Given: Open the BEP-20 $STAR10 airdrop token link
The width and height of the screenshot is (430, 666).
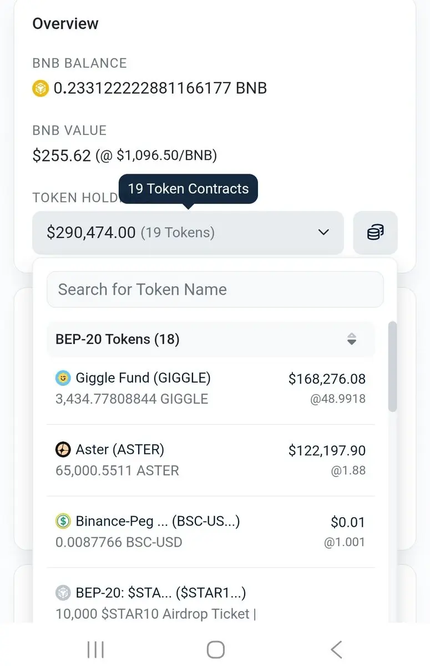Looking at the screenshot, I should point(161,593).
